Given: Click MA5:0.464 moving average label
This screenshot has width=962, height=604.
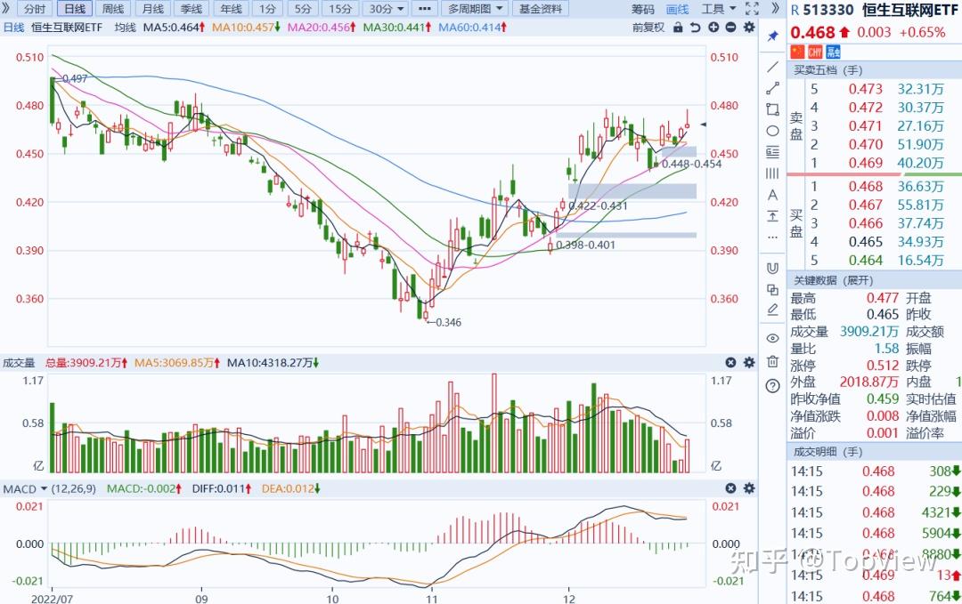Looking at the screenshot, I should pyautogui.click(x=174, y=28).
